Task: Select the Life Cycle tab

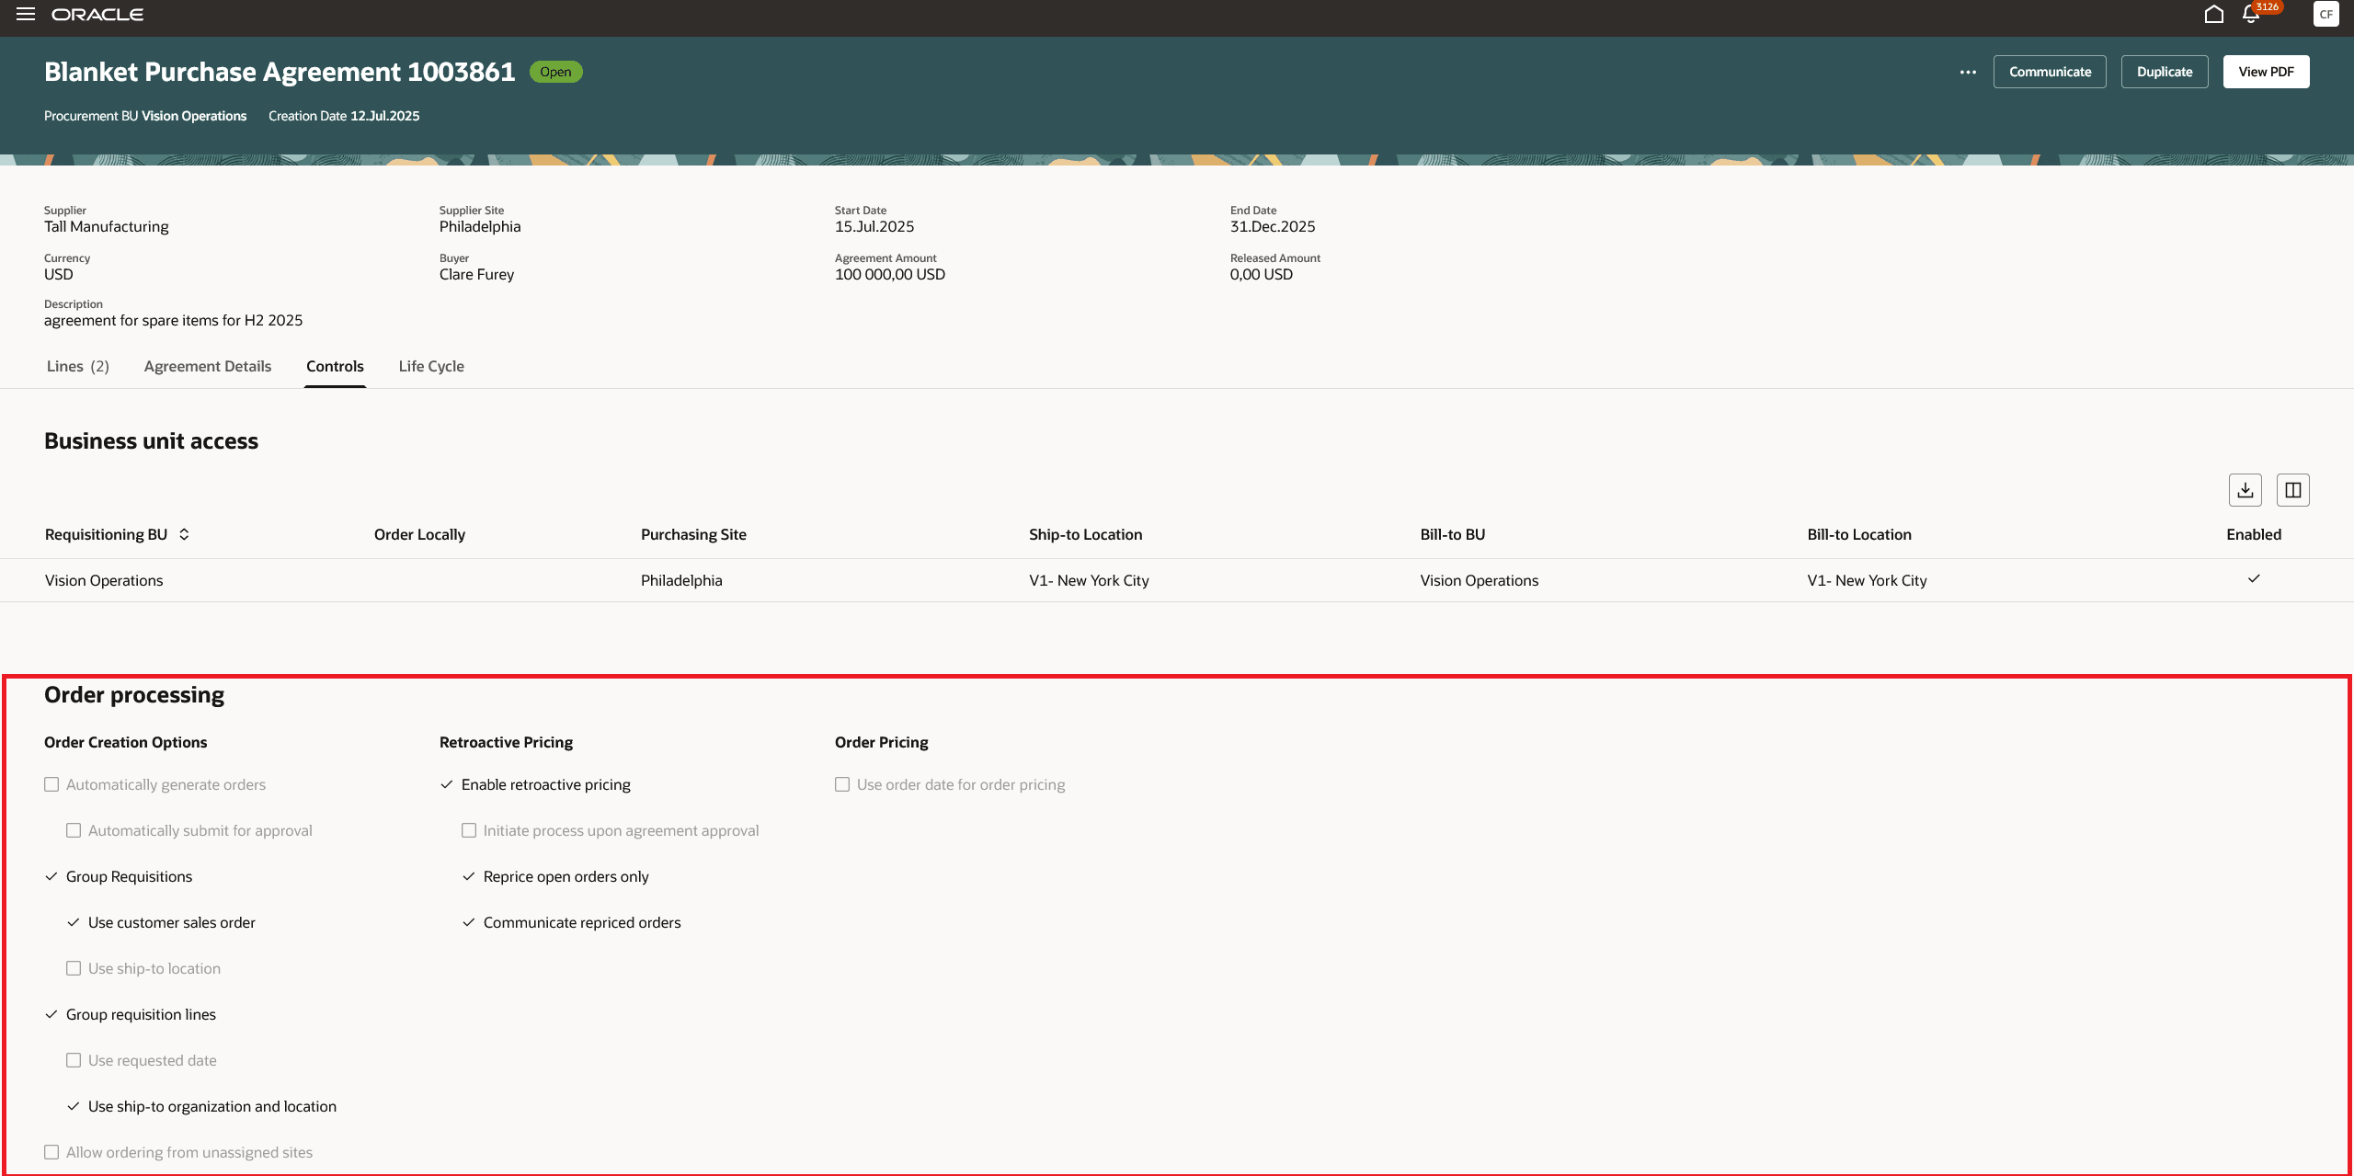Action: coord(431,366)
